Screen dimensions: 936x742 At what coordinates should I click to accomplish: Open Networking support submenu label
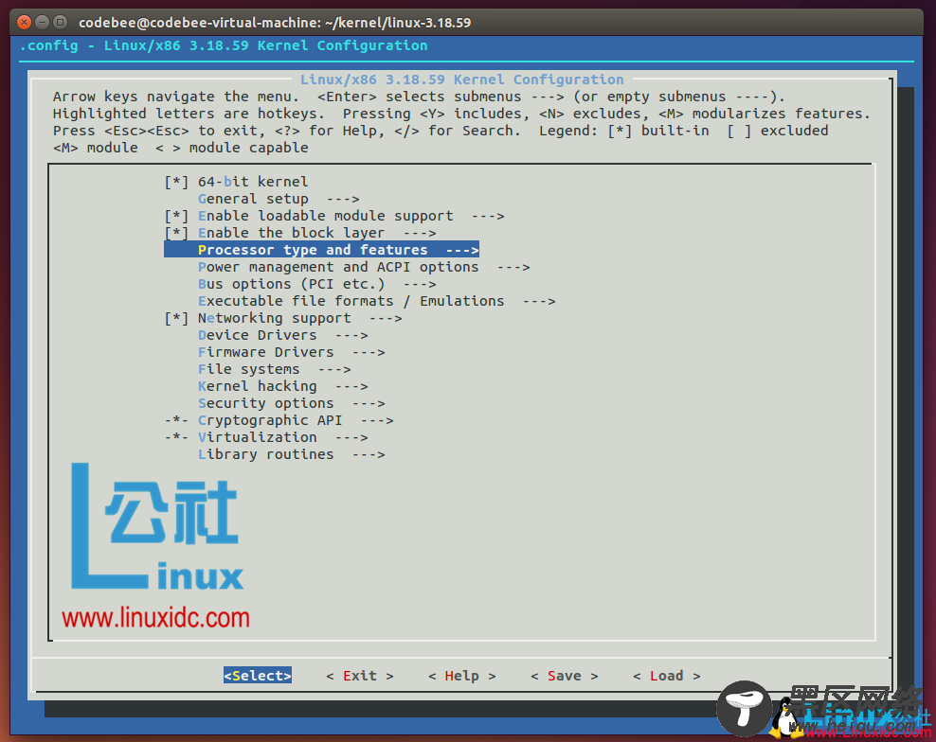275,319
